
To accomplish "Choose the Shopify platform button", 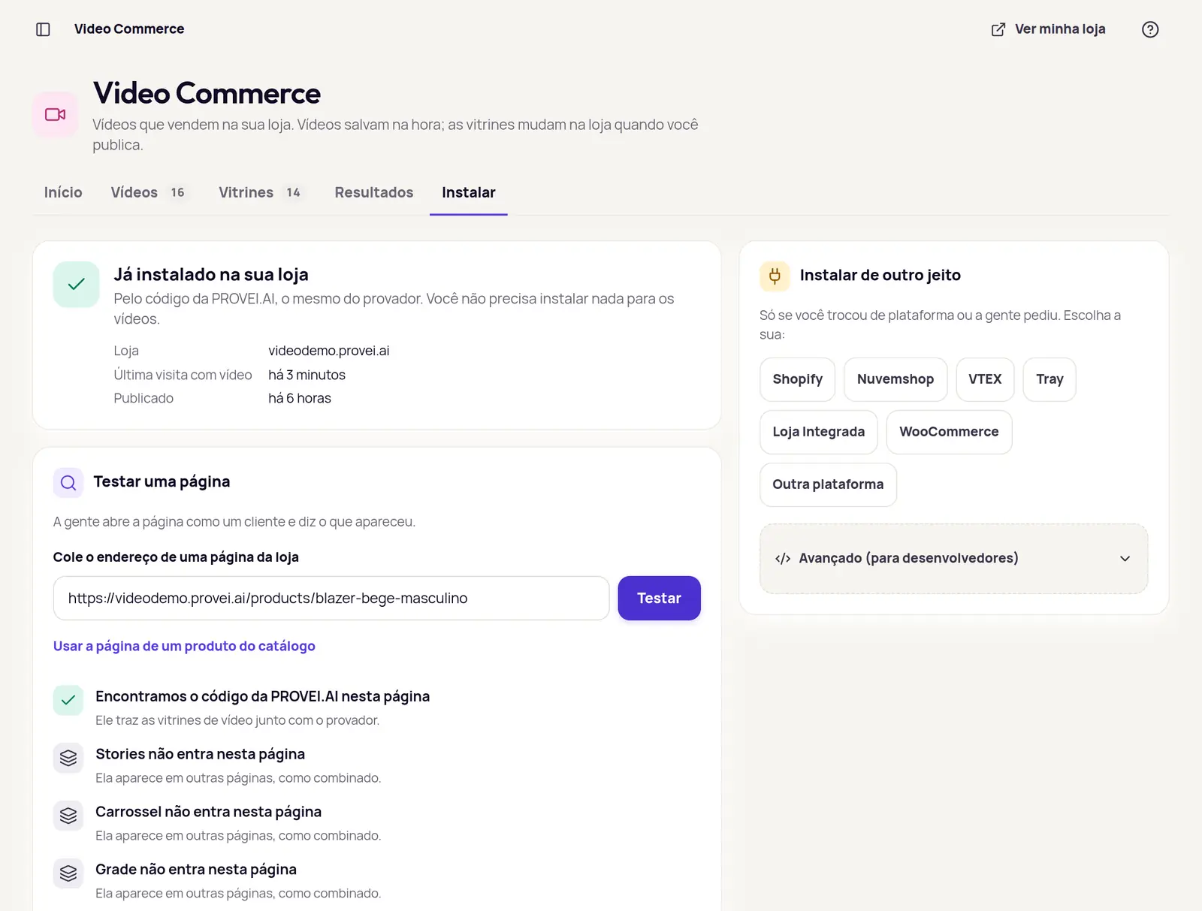I will [x=797, y=379].
